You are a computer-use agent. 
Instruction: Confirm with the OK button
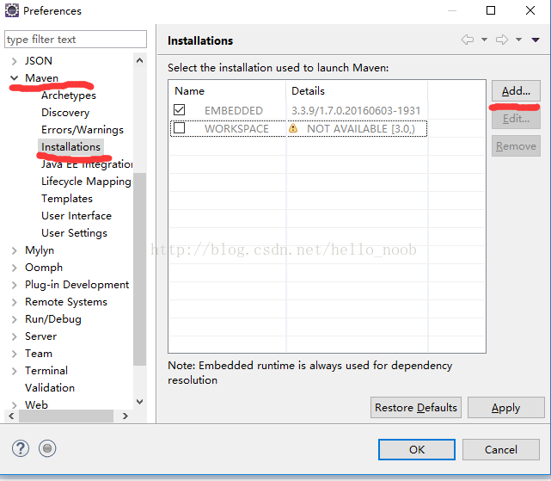click(x=417, y=449)
